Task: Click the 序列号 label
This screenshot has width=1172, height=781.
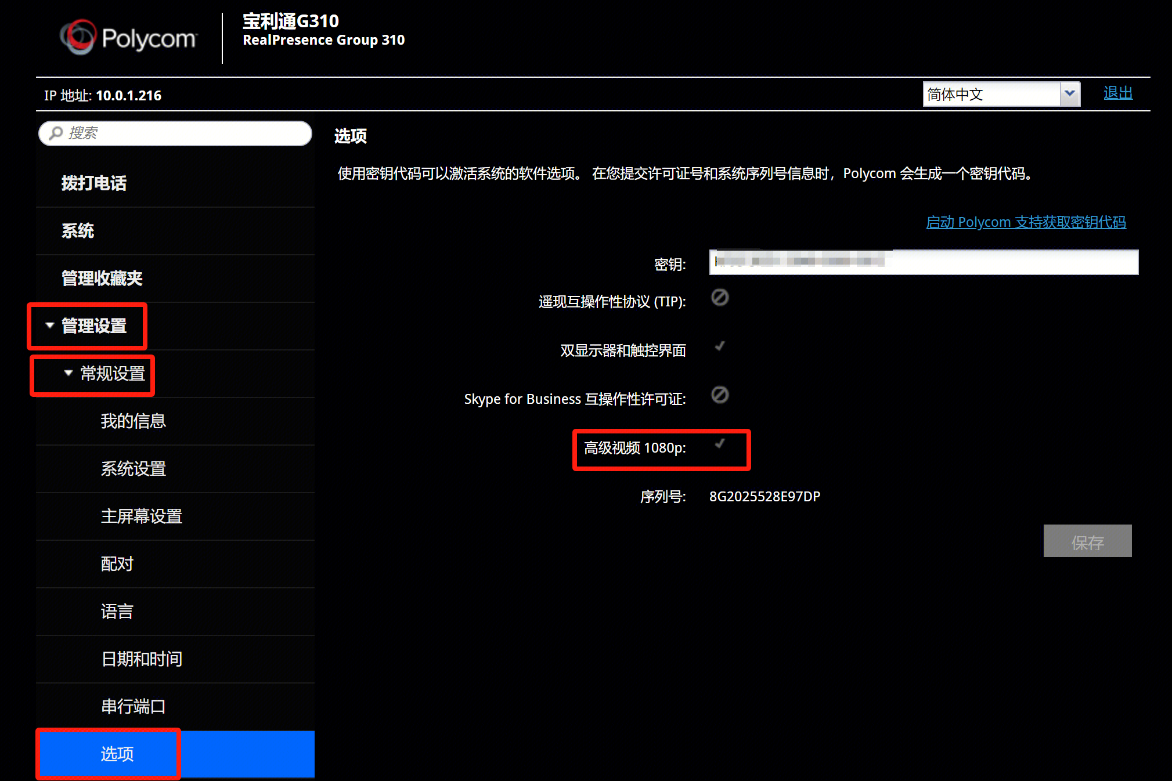Action: point(663,497)
